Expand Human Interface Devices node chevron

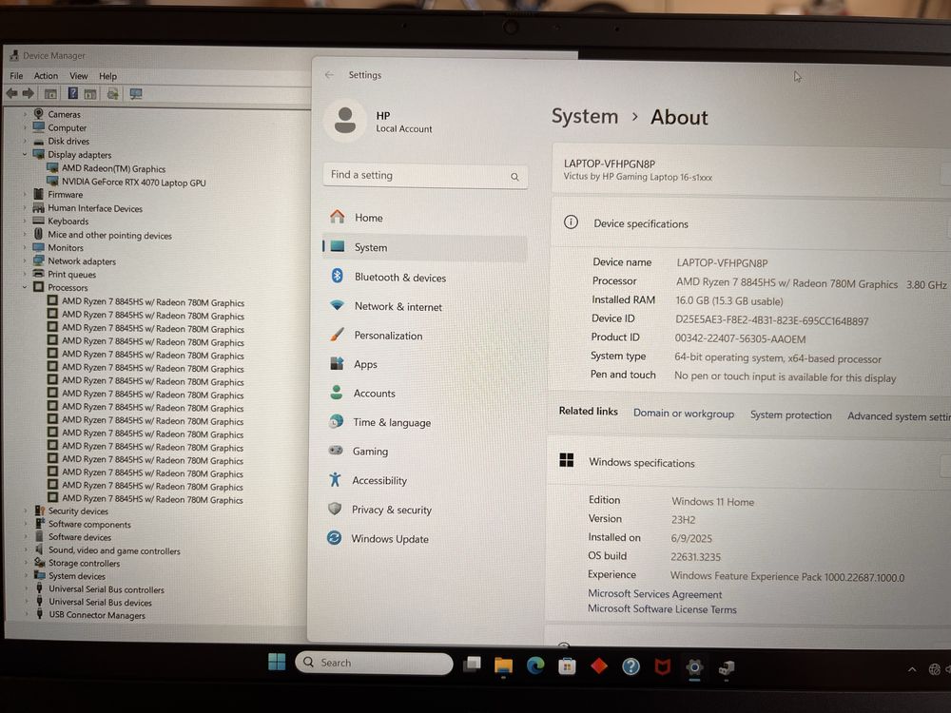[x=25, y=207]
